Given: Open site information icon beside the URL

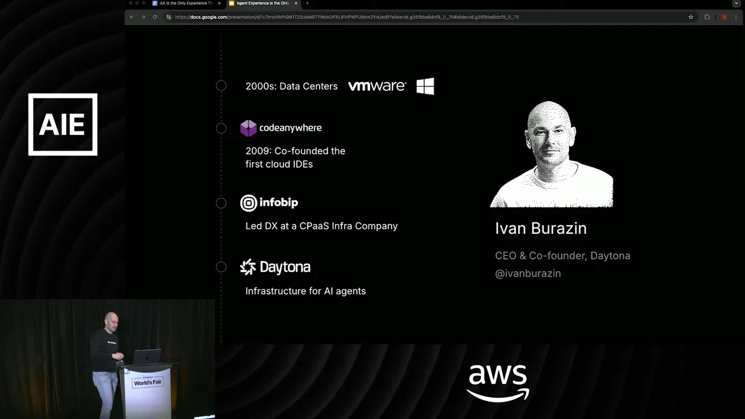Looking at the screenshot, I should (169, 17).
